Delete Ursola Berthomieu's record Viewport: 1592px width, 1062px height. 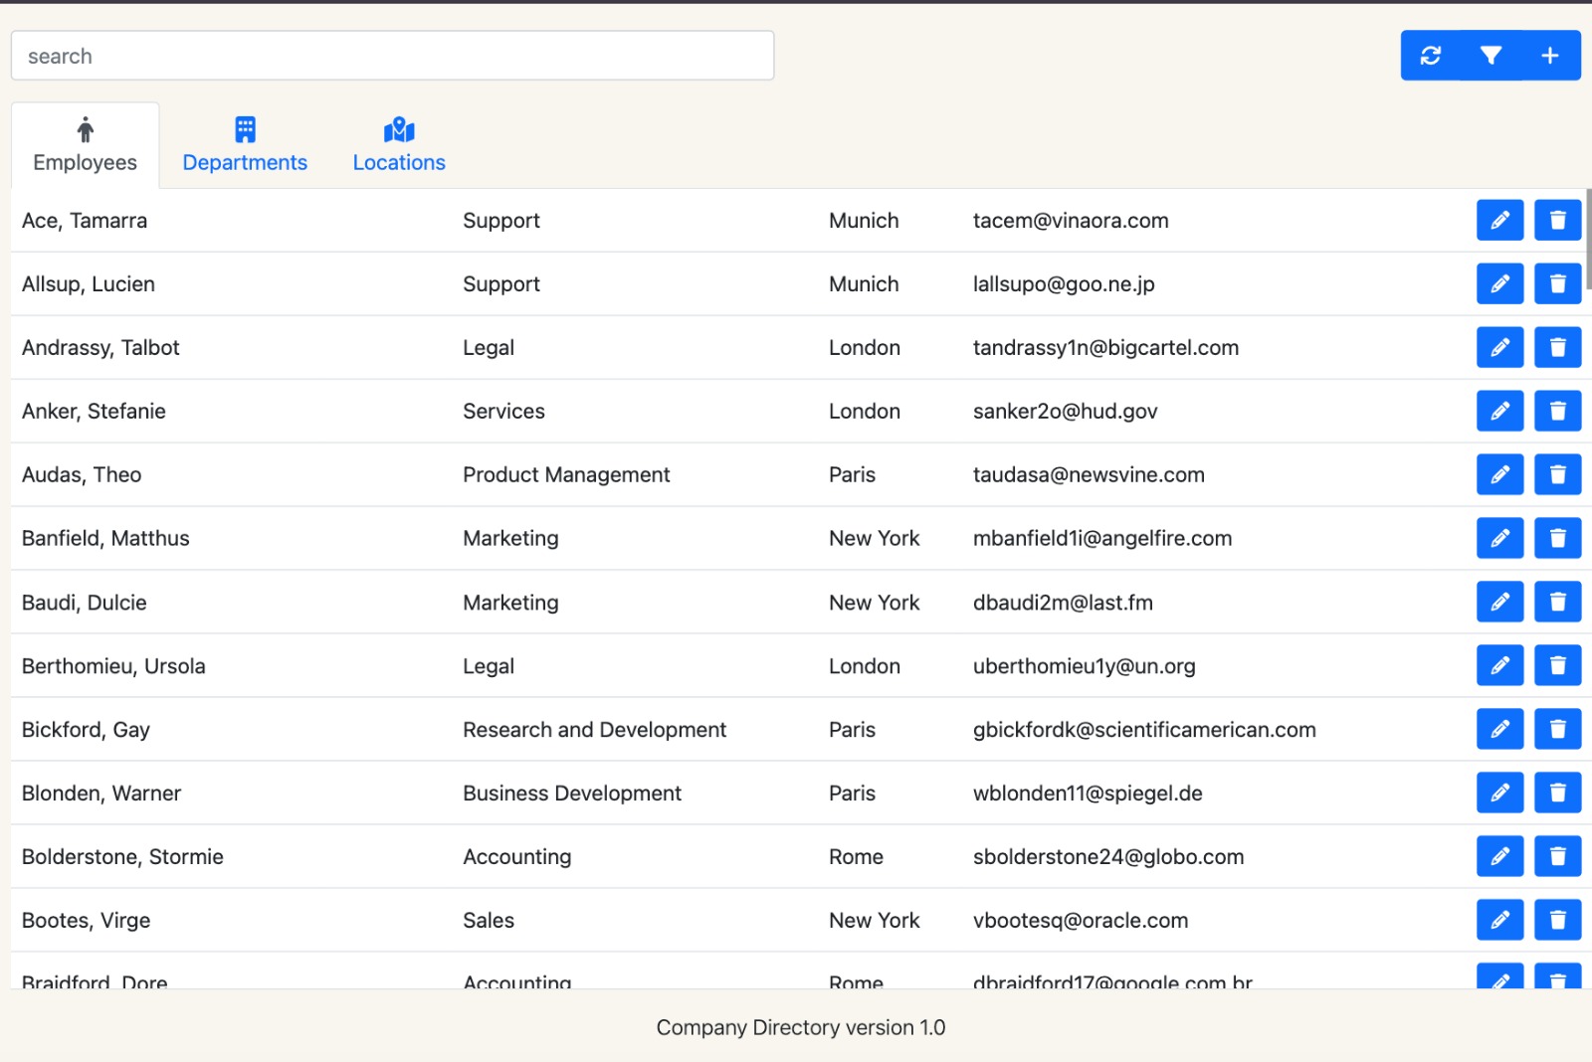point(1557,666)
